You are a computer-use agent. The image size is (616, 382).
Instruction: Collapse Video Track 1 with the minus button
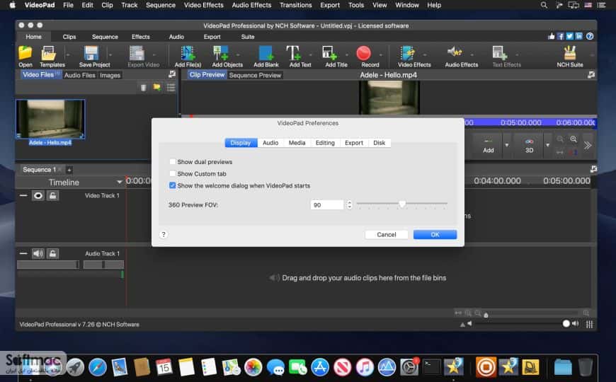(x=23, y=195)
